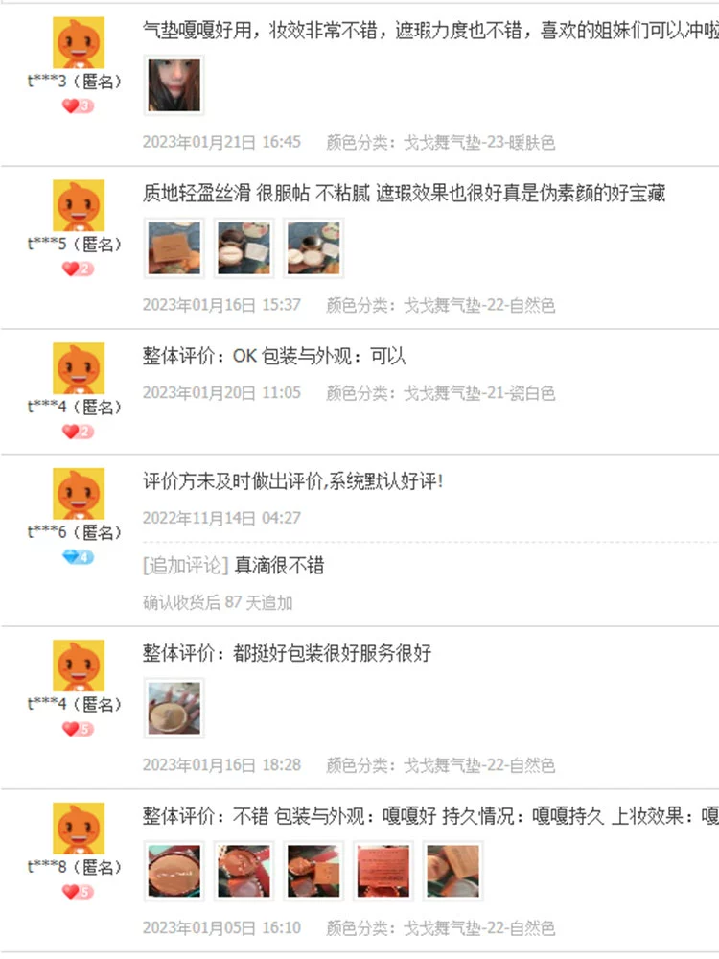Click avatar of reviewer t***3
Screen dimensions: 719x959
[79, 42]
